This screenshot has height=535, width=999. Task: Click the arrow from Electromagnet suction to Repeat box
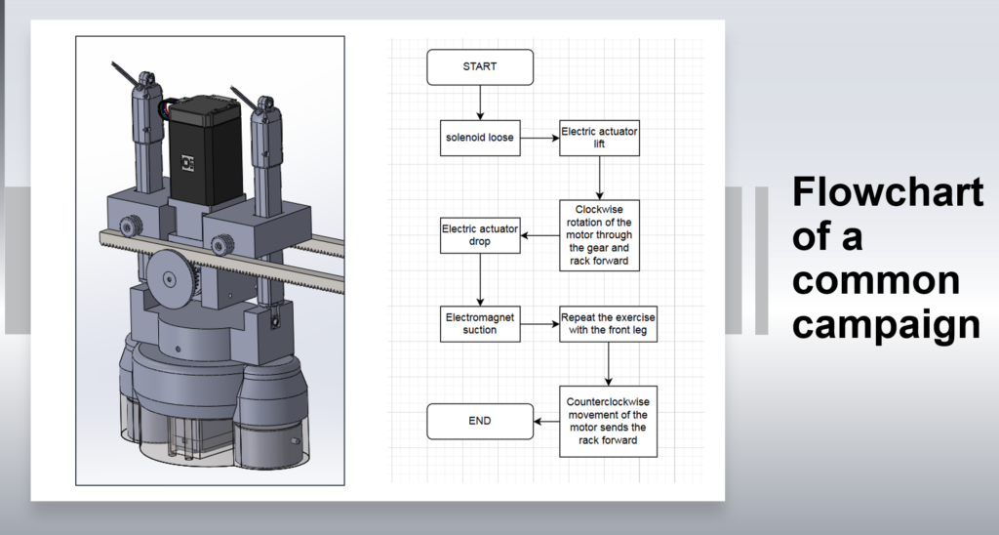pyautogui.click(x=539, y=323)
